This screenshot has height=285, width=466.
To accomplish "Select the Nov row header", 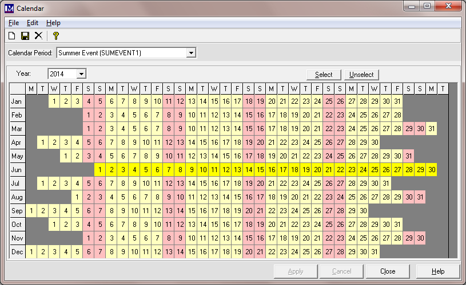I will pyautogui.click(x=18, y=238).
